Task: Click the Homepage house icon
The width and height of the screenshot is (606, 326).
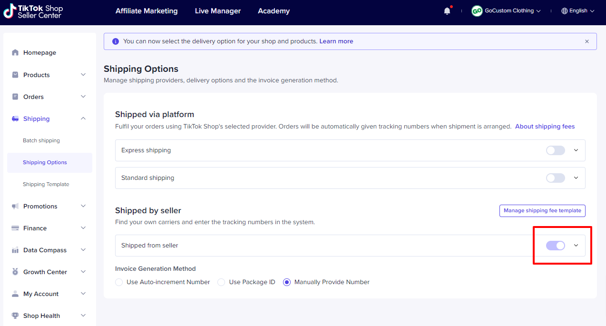Action: click(x=15, y=53)
